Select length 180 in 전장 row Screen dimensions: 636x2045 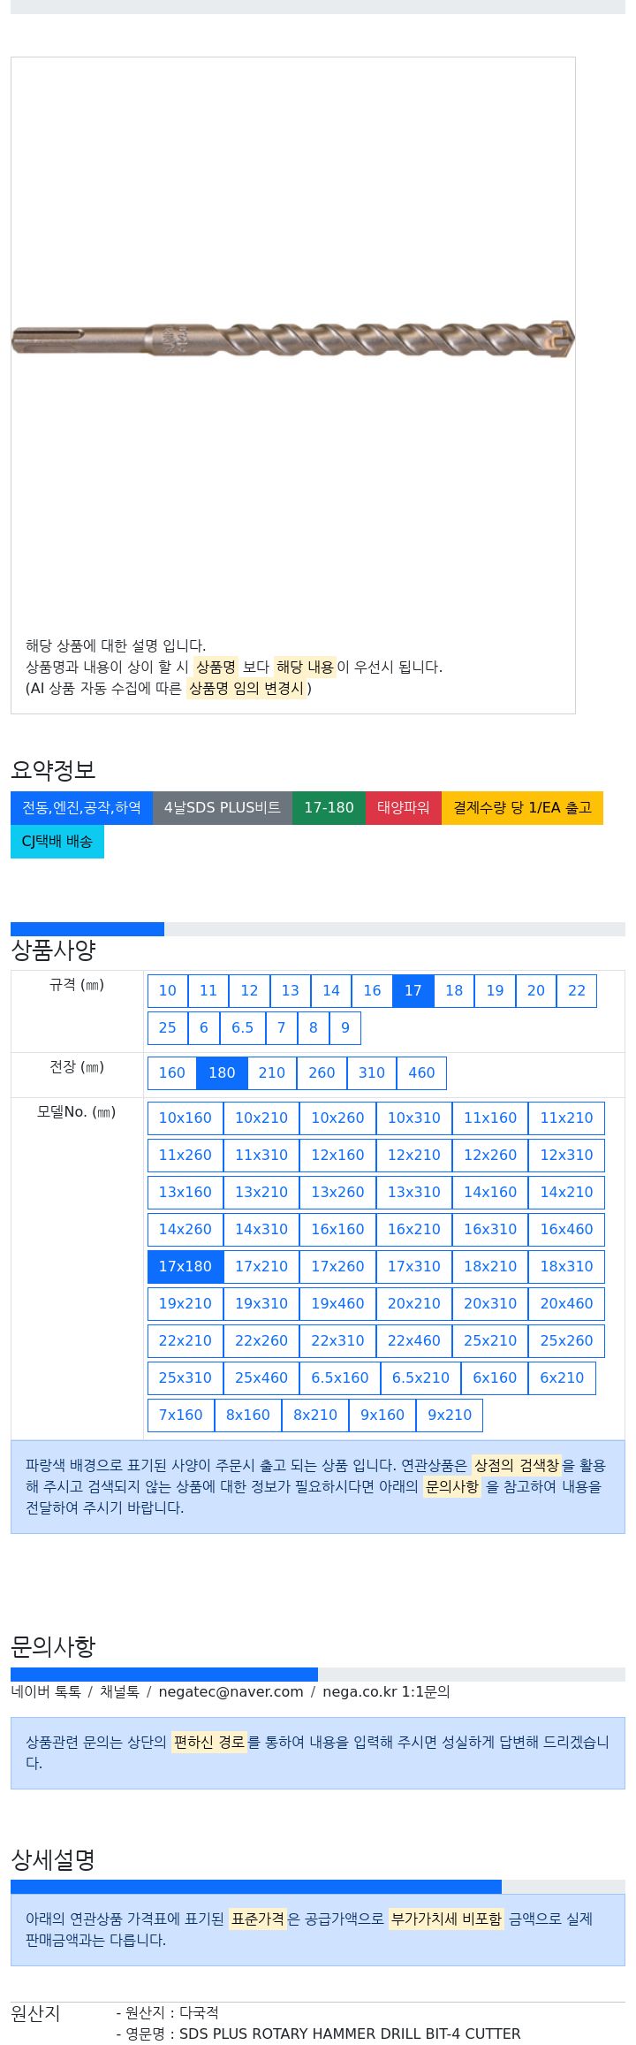(x=222, y=1073)
